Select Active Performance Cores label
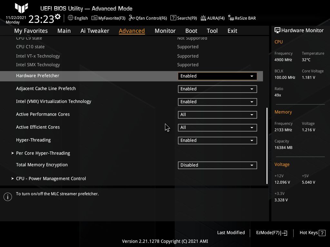The height and width of the screenshot is (247, 330). click(x=43, y=114)
